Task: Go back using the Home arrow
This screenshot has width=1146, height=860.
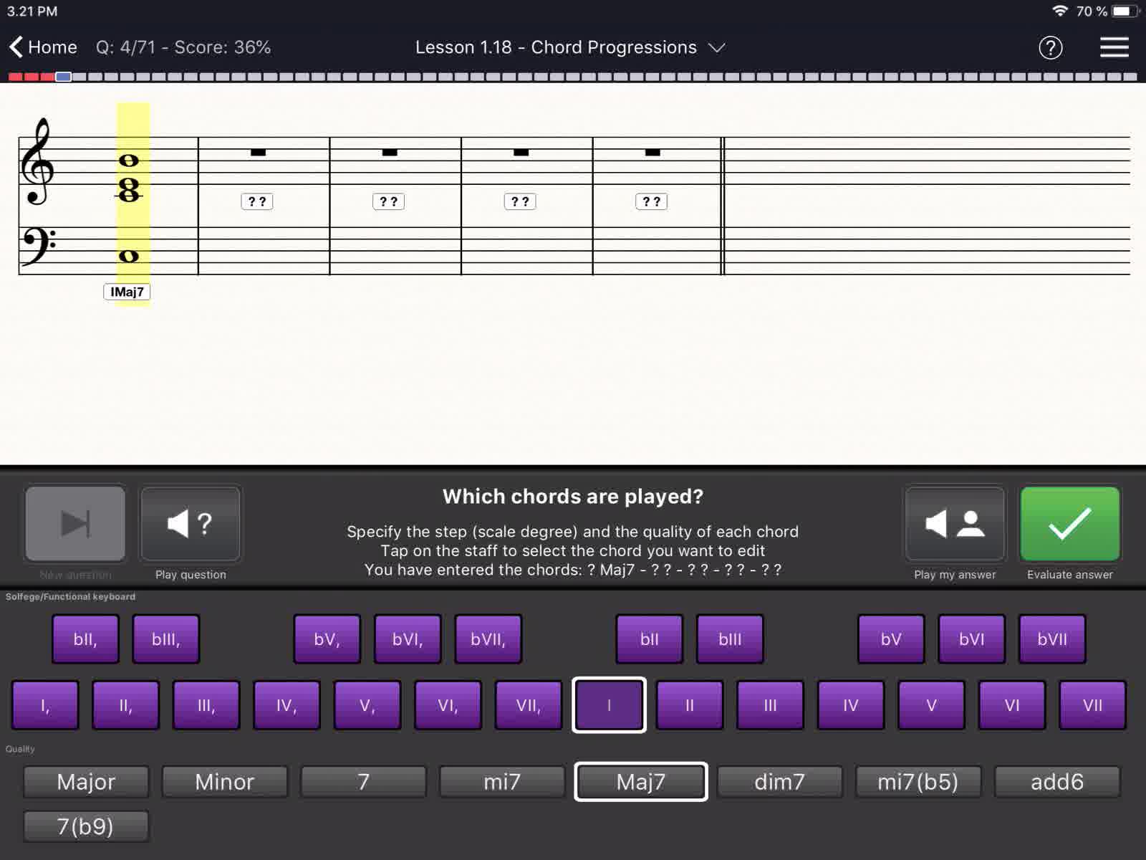Action: tap(43, 47)
